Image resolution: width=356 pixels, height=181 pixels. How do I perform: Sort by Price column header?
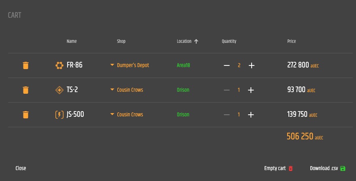click(292, 41)
